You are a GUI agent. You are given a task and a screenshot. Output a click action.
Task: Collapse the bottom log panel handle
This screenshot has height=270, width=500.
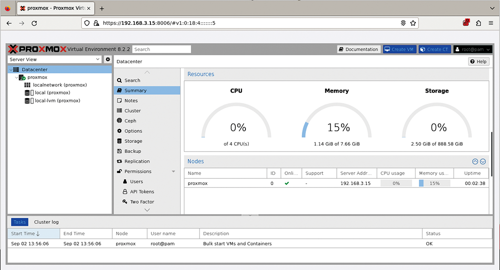(x=250, y=215)
